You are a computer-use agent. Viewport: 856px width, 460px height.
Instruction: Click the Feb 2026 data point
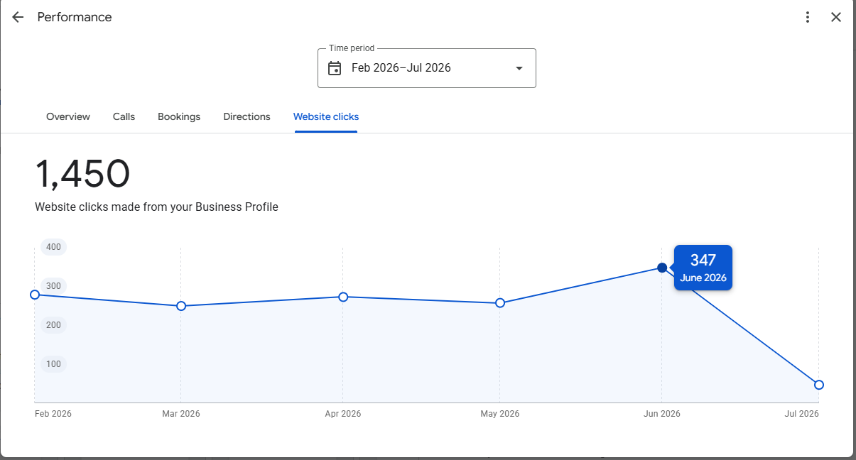pos(35,295)
